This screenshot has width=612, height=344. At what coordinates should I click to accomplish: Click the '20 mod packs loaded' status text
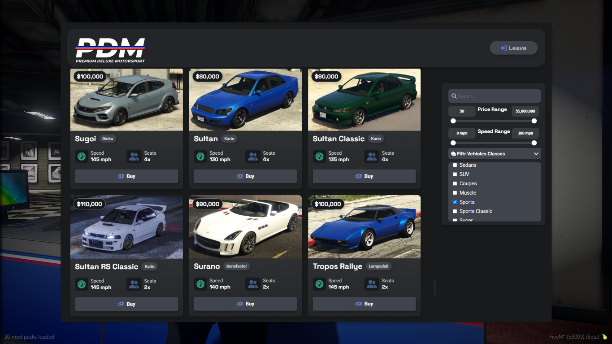pos(30,337)
